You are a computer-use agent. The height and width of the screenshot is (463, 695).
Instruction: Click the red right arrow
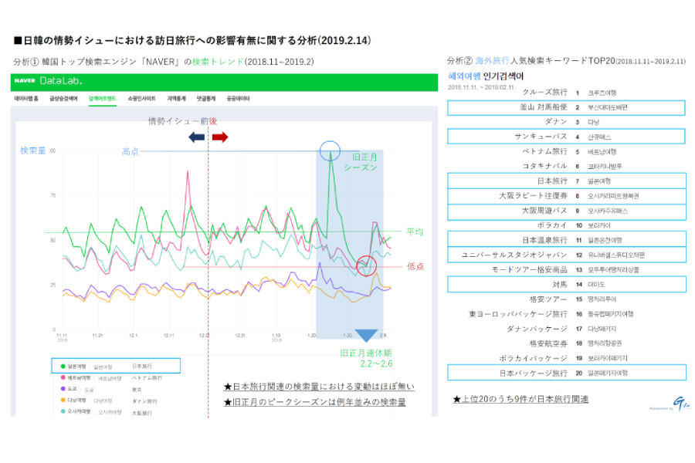pyautogui.click(x=220, y=137)
